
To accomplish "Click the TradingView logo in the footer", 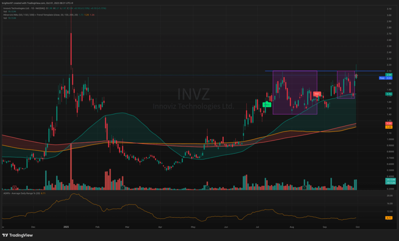I will click(x=18, y=235).
